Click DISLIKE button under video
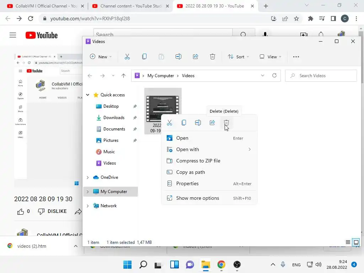This screenshot has width=364, height=273. tap(52, 212)
